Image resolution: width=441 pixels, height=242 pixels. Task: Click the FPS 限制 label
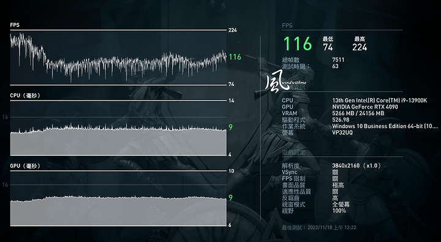(293, 179)
